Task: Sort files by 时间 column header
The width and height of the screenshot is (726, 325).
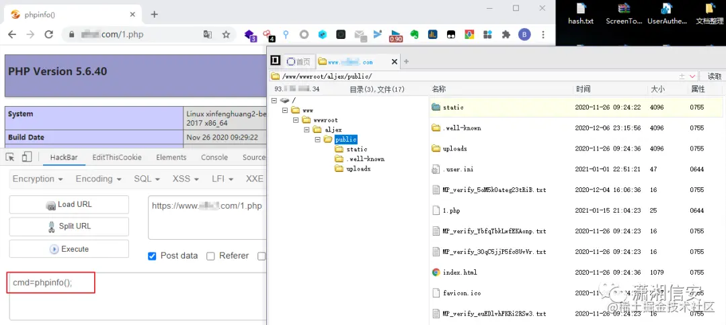Action: point(583,89)
